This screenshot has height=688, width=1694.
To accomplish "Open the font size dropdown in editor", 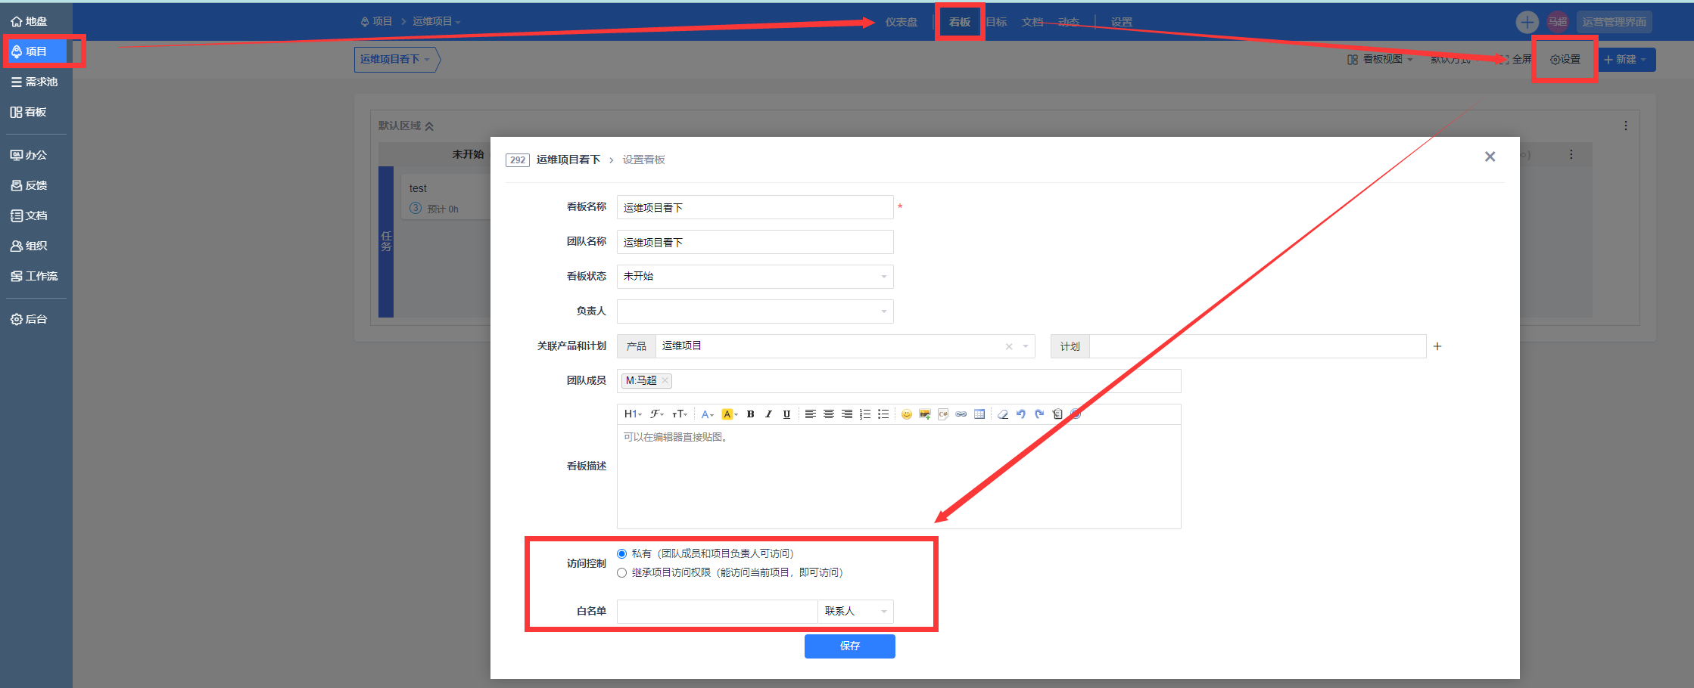I will click(x=680, y=414).
